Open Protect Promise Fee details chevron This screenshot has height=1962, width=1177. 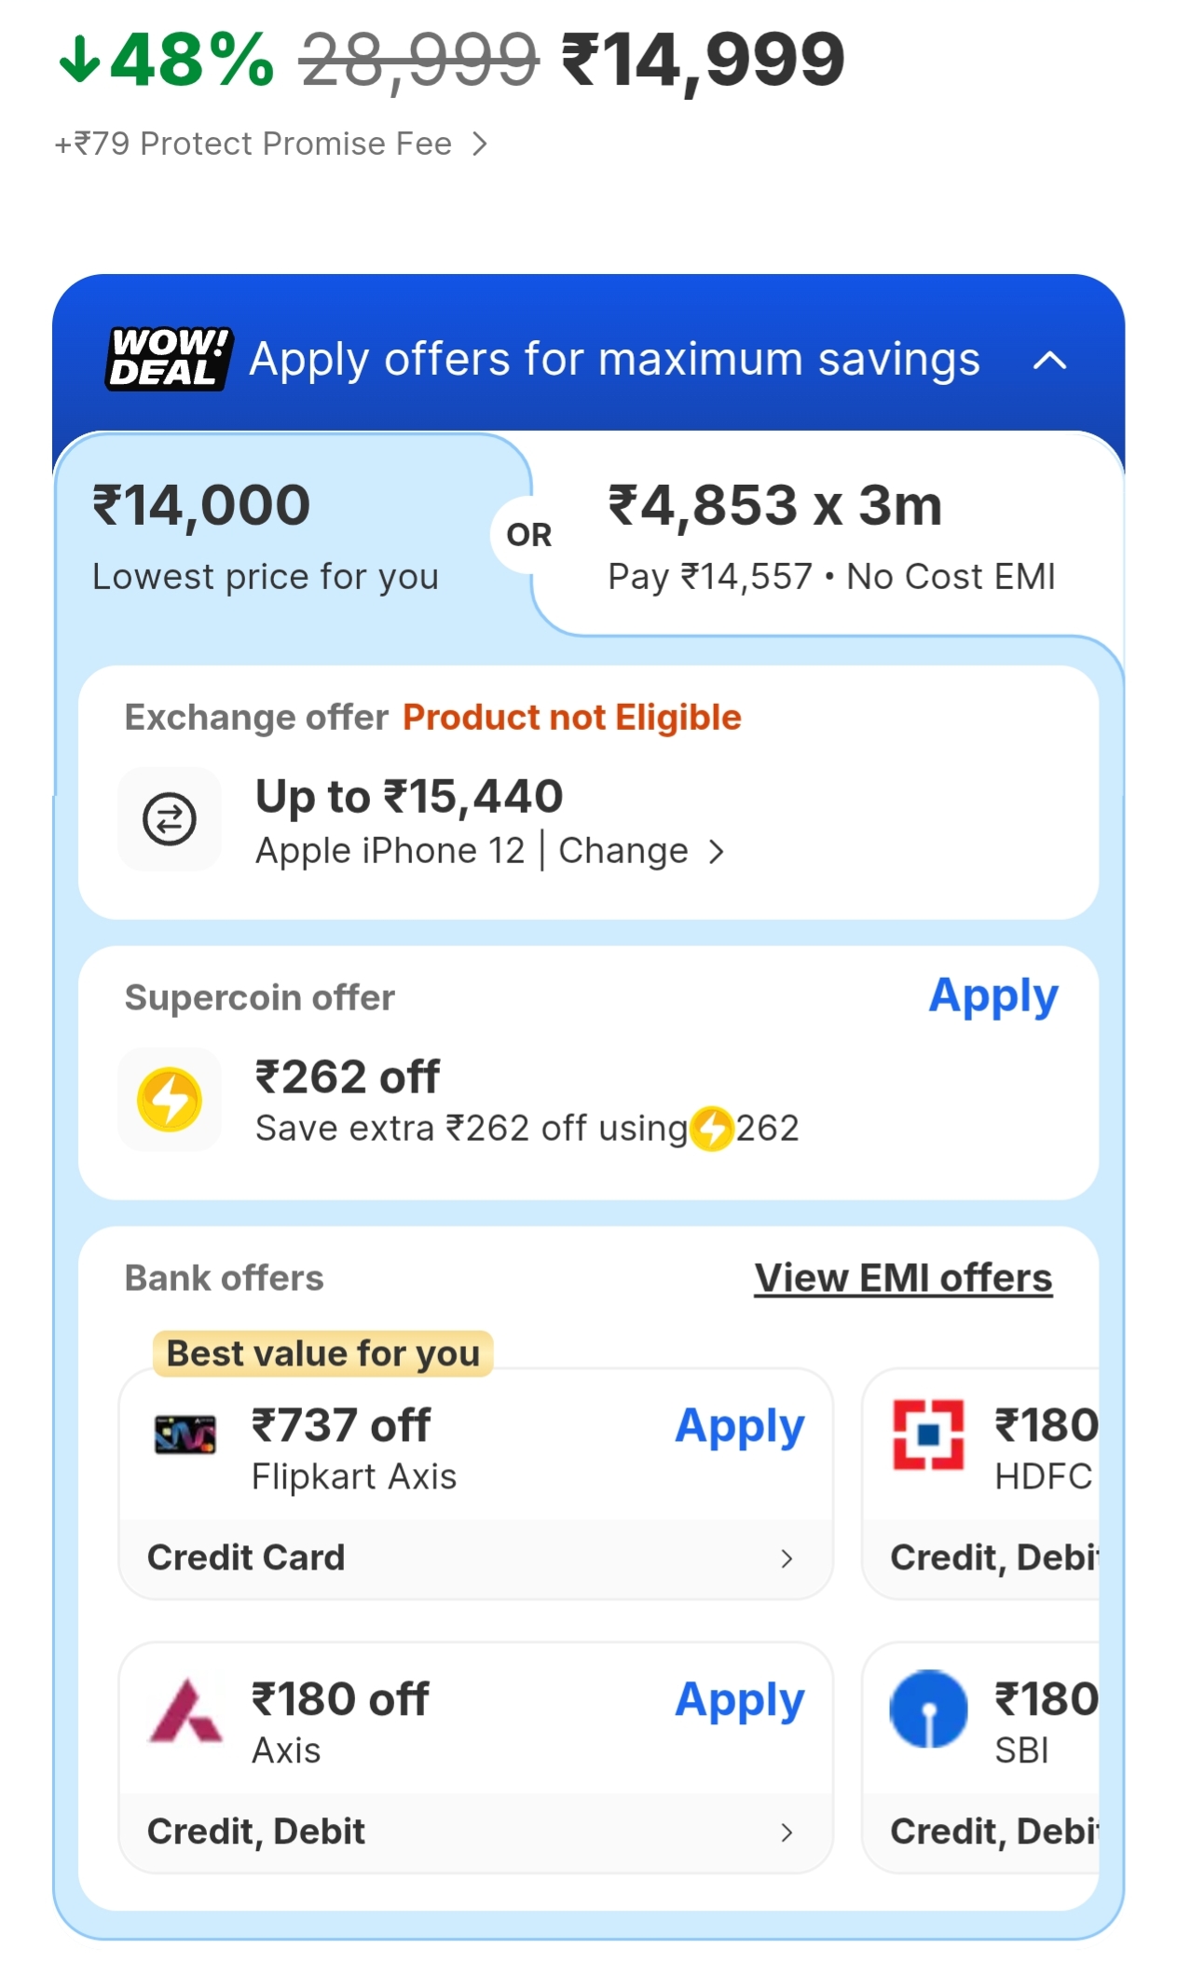[x=480, y=144]
